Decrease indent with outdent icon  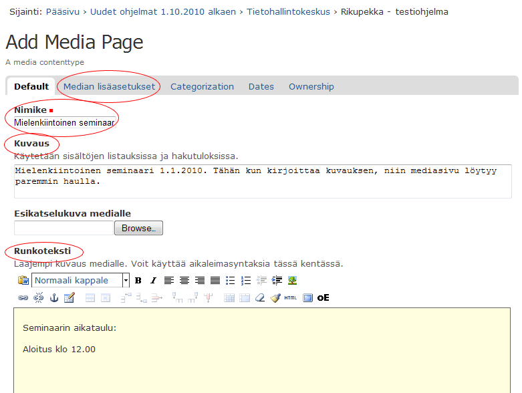coord(261,281)
